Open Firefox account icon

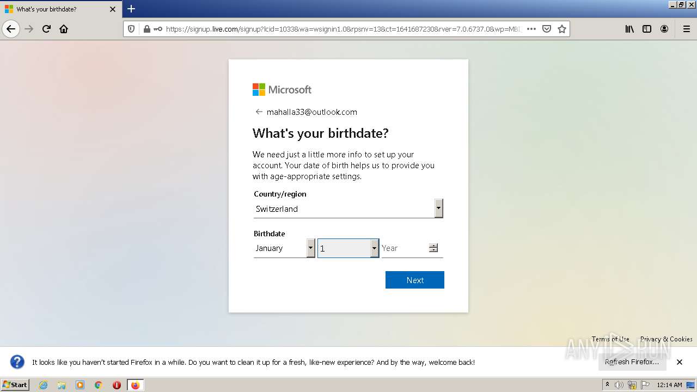tap(664, 29)
